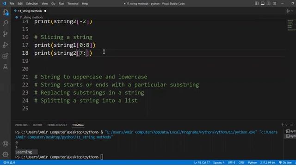296x167 pixels.
Task: Select first Python terminal in list
Action: (291, 131)
